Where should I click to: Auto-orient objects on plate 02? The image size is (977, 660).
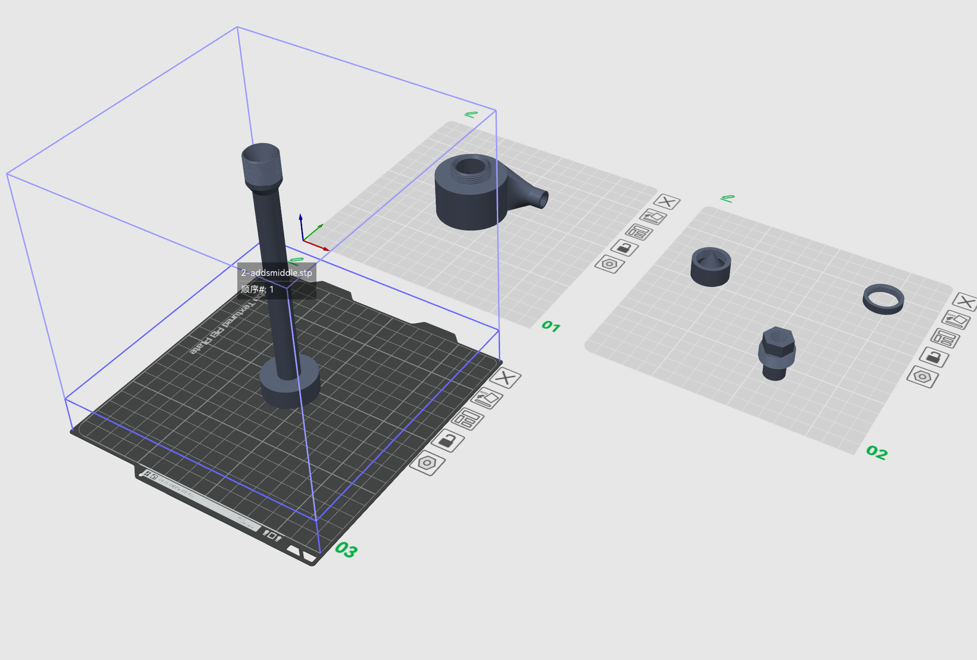[956, 320]
